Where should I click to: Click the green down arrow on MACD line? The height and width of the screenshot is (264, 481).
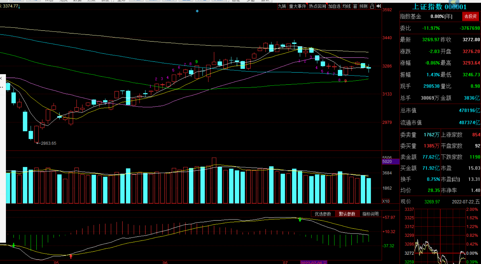point(300,220)
